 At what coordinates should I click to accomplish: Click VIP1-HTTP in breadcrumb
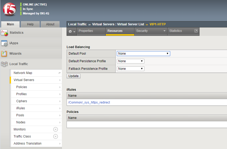(158, 24)
